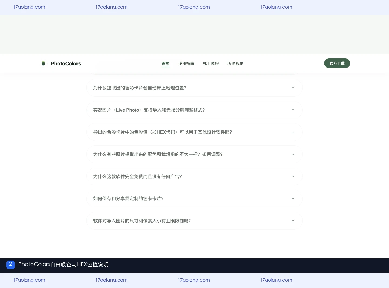Go to the 使用指南 page
The image size is (389, 288).
pyautogui.click(x=186, y=63)
